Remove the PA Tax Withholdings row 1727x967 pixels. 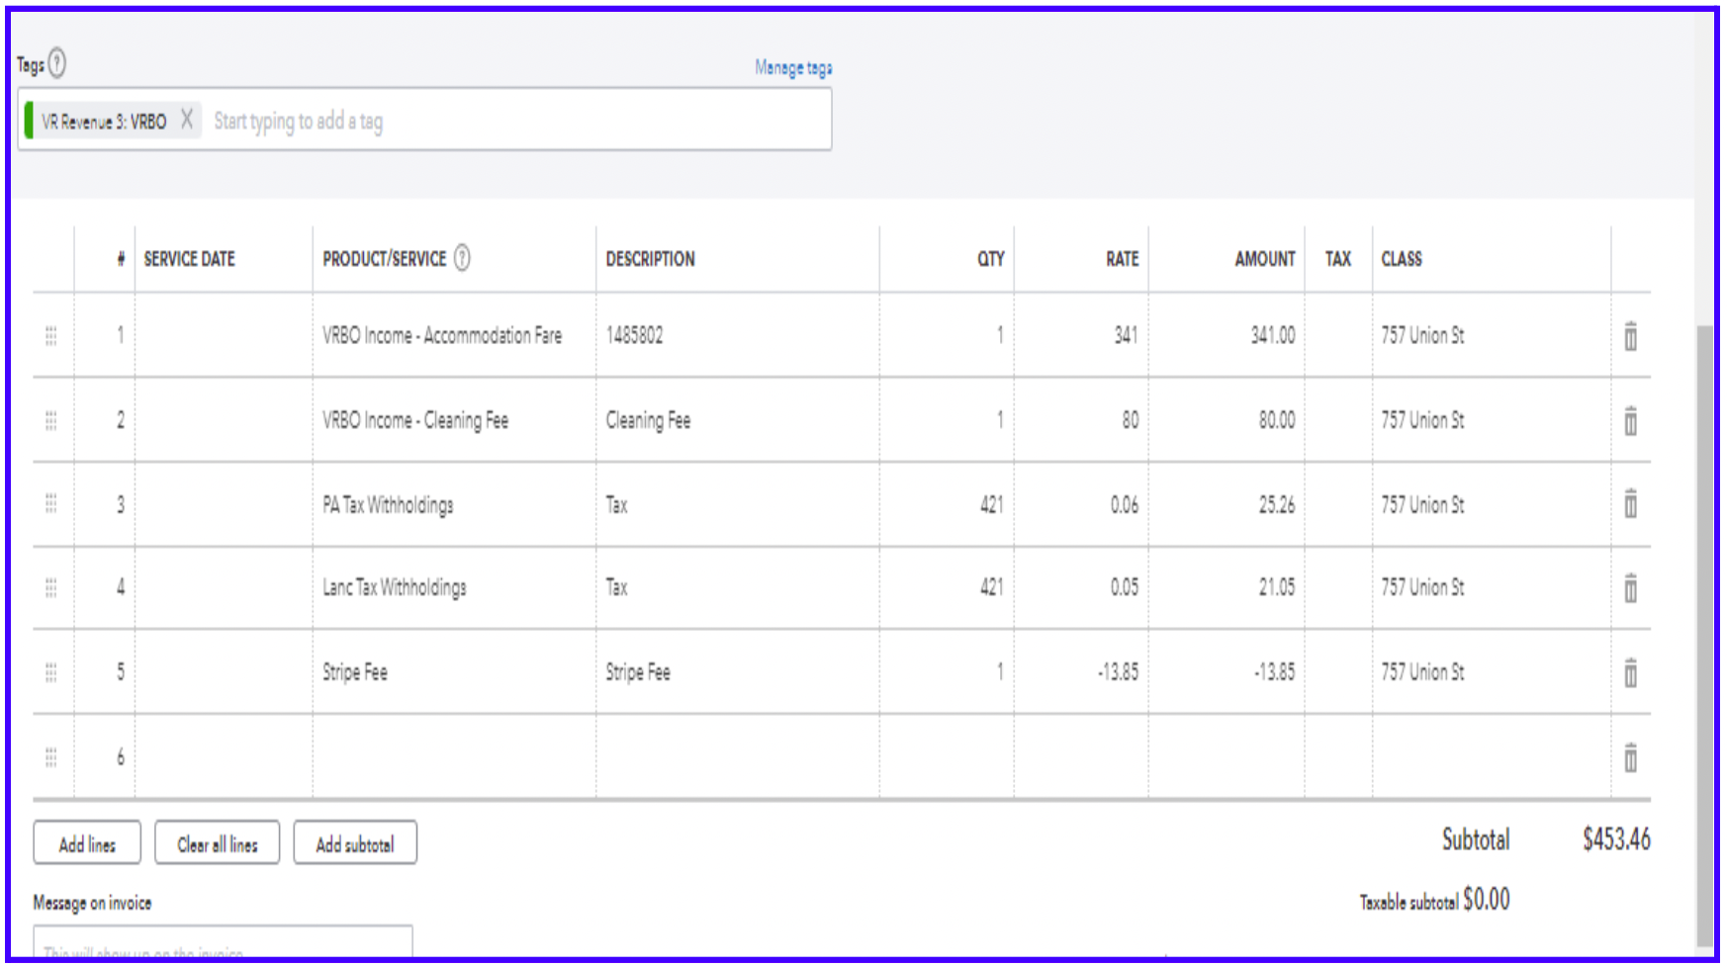click(1630, 504)
